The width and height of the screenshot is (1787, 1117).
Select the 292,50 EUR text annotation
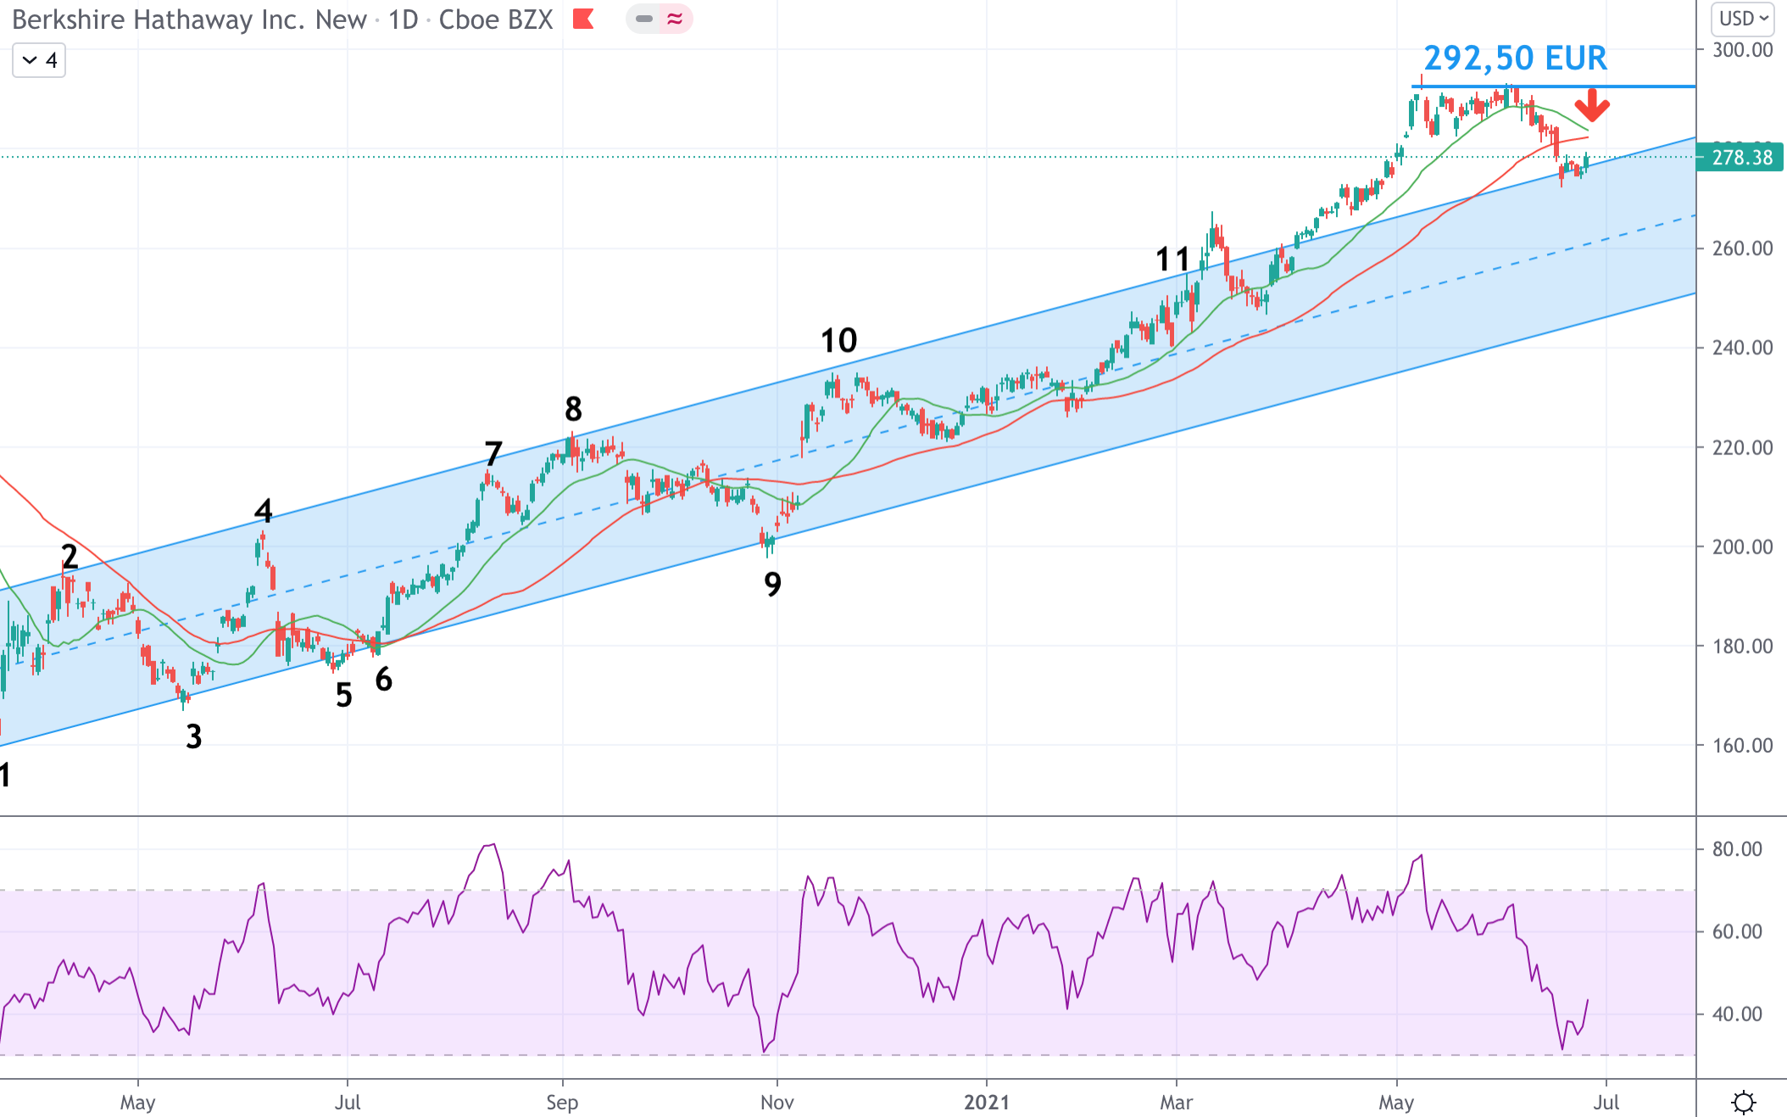coord(1515,58)
